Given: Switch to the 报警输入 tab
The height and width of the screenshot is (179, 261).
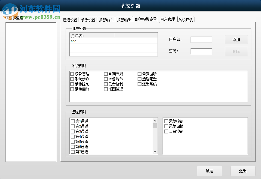Looking at the screenshot, I should [106, 19].
